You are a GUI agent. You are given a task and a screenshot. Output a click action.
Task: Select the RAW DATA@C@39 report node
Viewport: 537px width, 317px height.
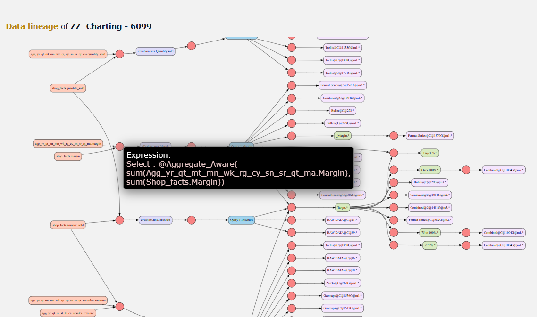(x=342, y=233)
